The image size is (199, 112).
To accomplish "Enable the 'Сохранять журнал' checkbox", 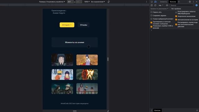I will click(x=151, y=16).
